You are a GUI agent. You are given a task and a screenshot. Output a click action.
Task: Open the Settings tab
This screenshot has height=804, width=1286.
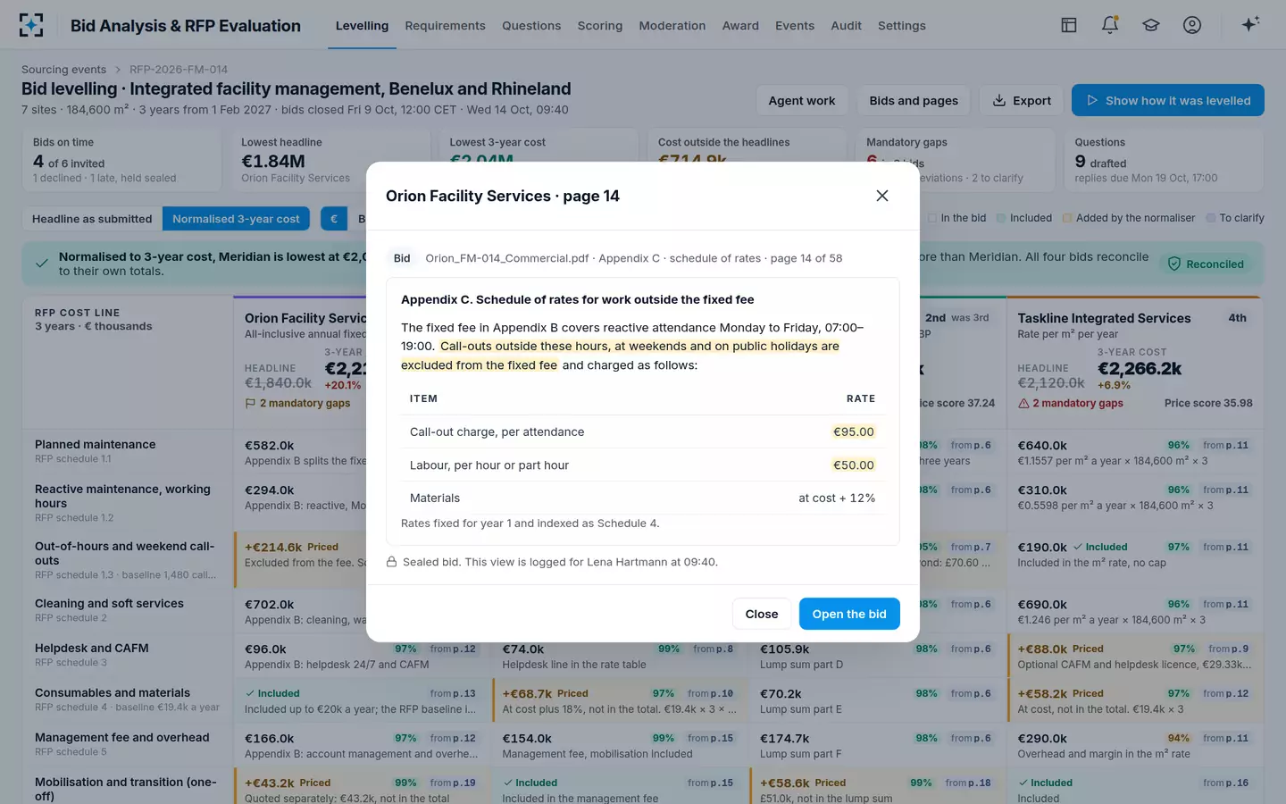(x=902, y=25)
